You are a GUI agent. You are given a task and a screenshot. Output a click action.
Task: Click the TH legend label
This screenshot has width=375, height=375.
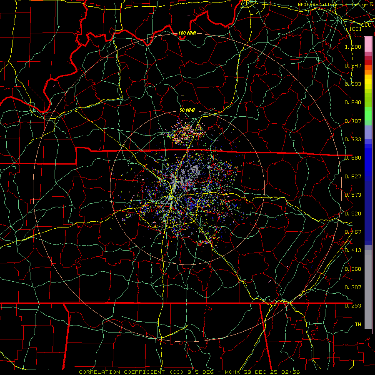tap(358, 325)
